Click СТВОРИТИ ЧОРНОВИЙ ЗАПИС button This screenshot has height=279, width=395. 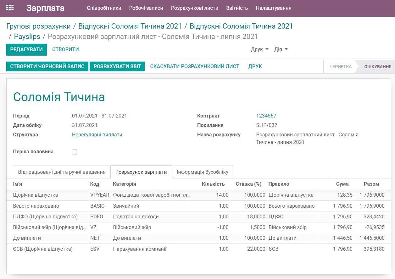coord(47,66)
